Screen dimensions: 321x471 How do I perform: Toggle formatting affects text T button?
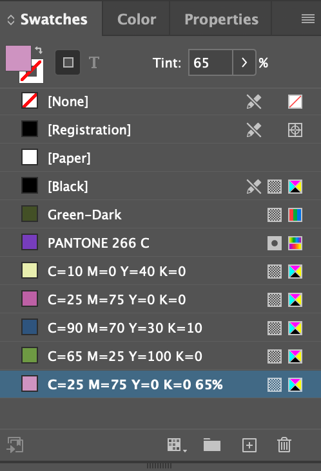coord(94,62)
